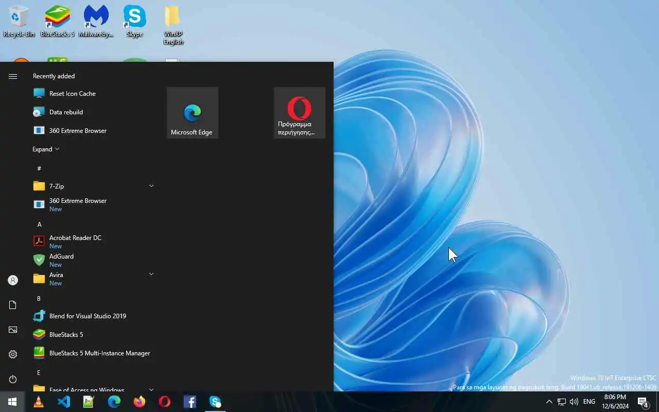
Task: Open 360 Extreme Browser under Recently added
Action: [93, 131]
